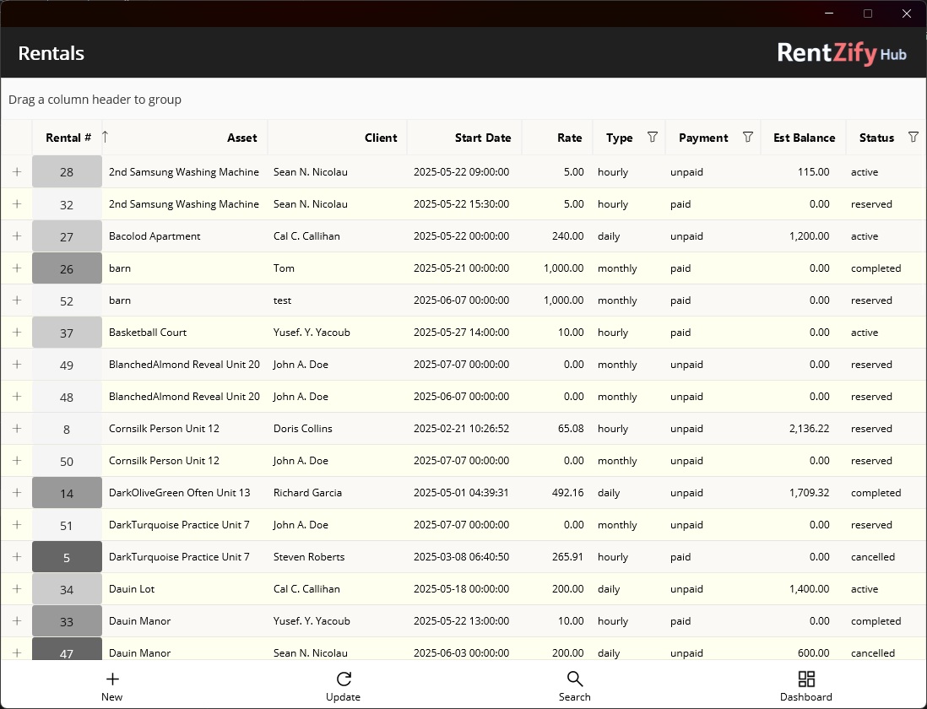
Task: Click the RentZify Hub logo
Action: (842, 52)
